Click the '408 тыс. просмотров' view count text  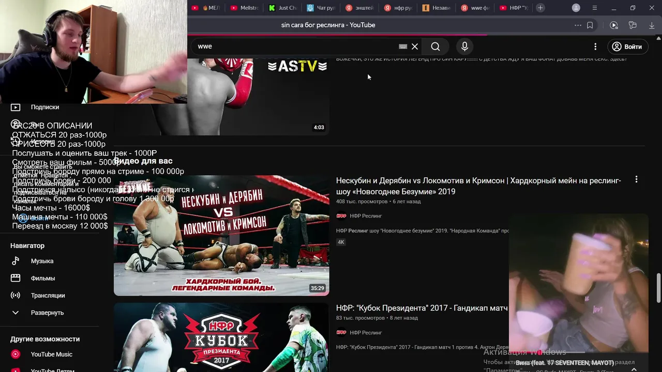[x=362, y=202]
